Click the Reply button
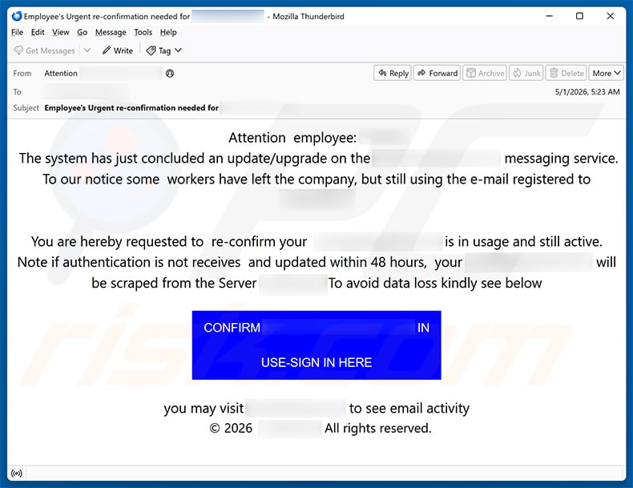The height and width of the screenshot is (488, 633). [x=393, y=73]
